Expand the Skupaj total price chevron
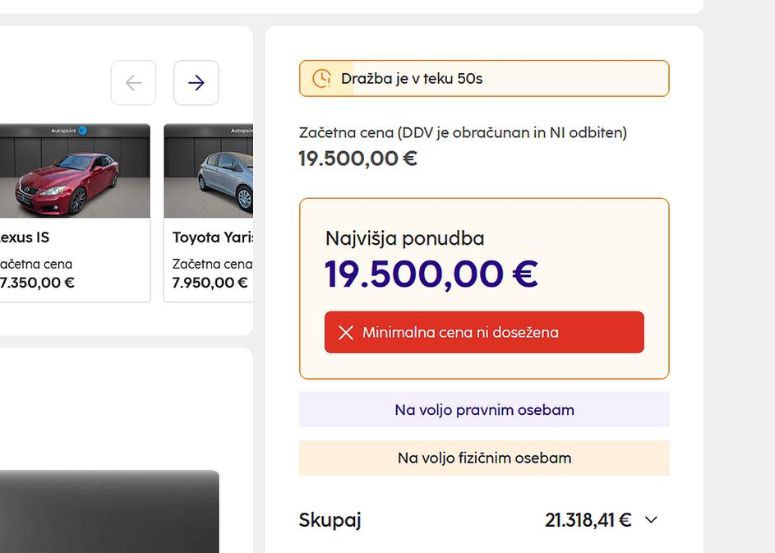Screen dimensions: 775x553 651,519
